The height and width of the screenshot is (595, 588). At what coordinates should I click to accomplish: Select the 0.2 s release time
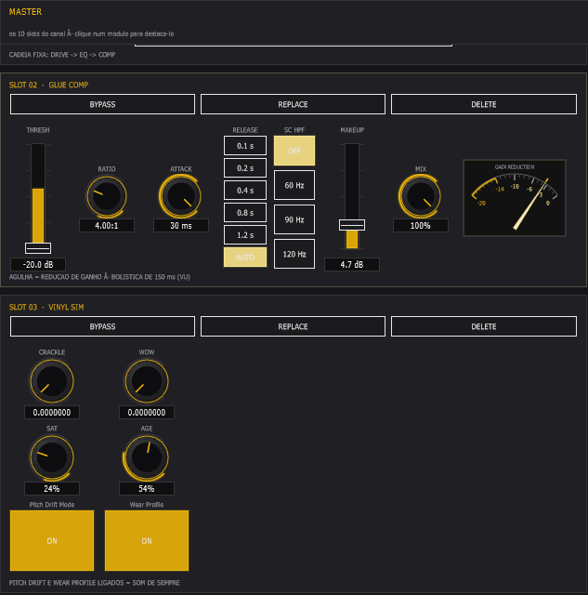245,168
